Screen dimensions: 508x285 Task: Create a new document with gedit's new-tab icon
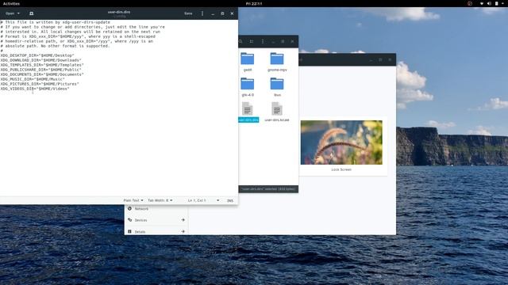32,13
